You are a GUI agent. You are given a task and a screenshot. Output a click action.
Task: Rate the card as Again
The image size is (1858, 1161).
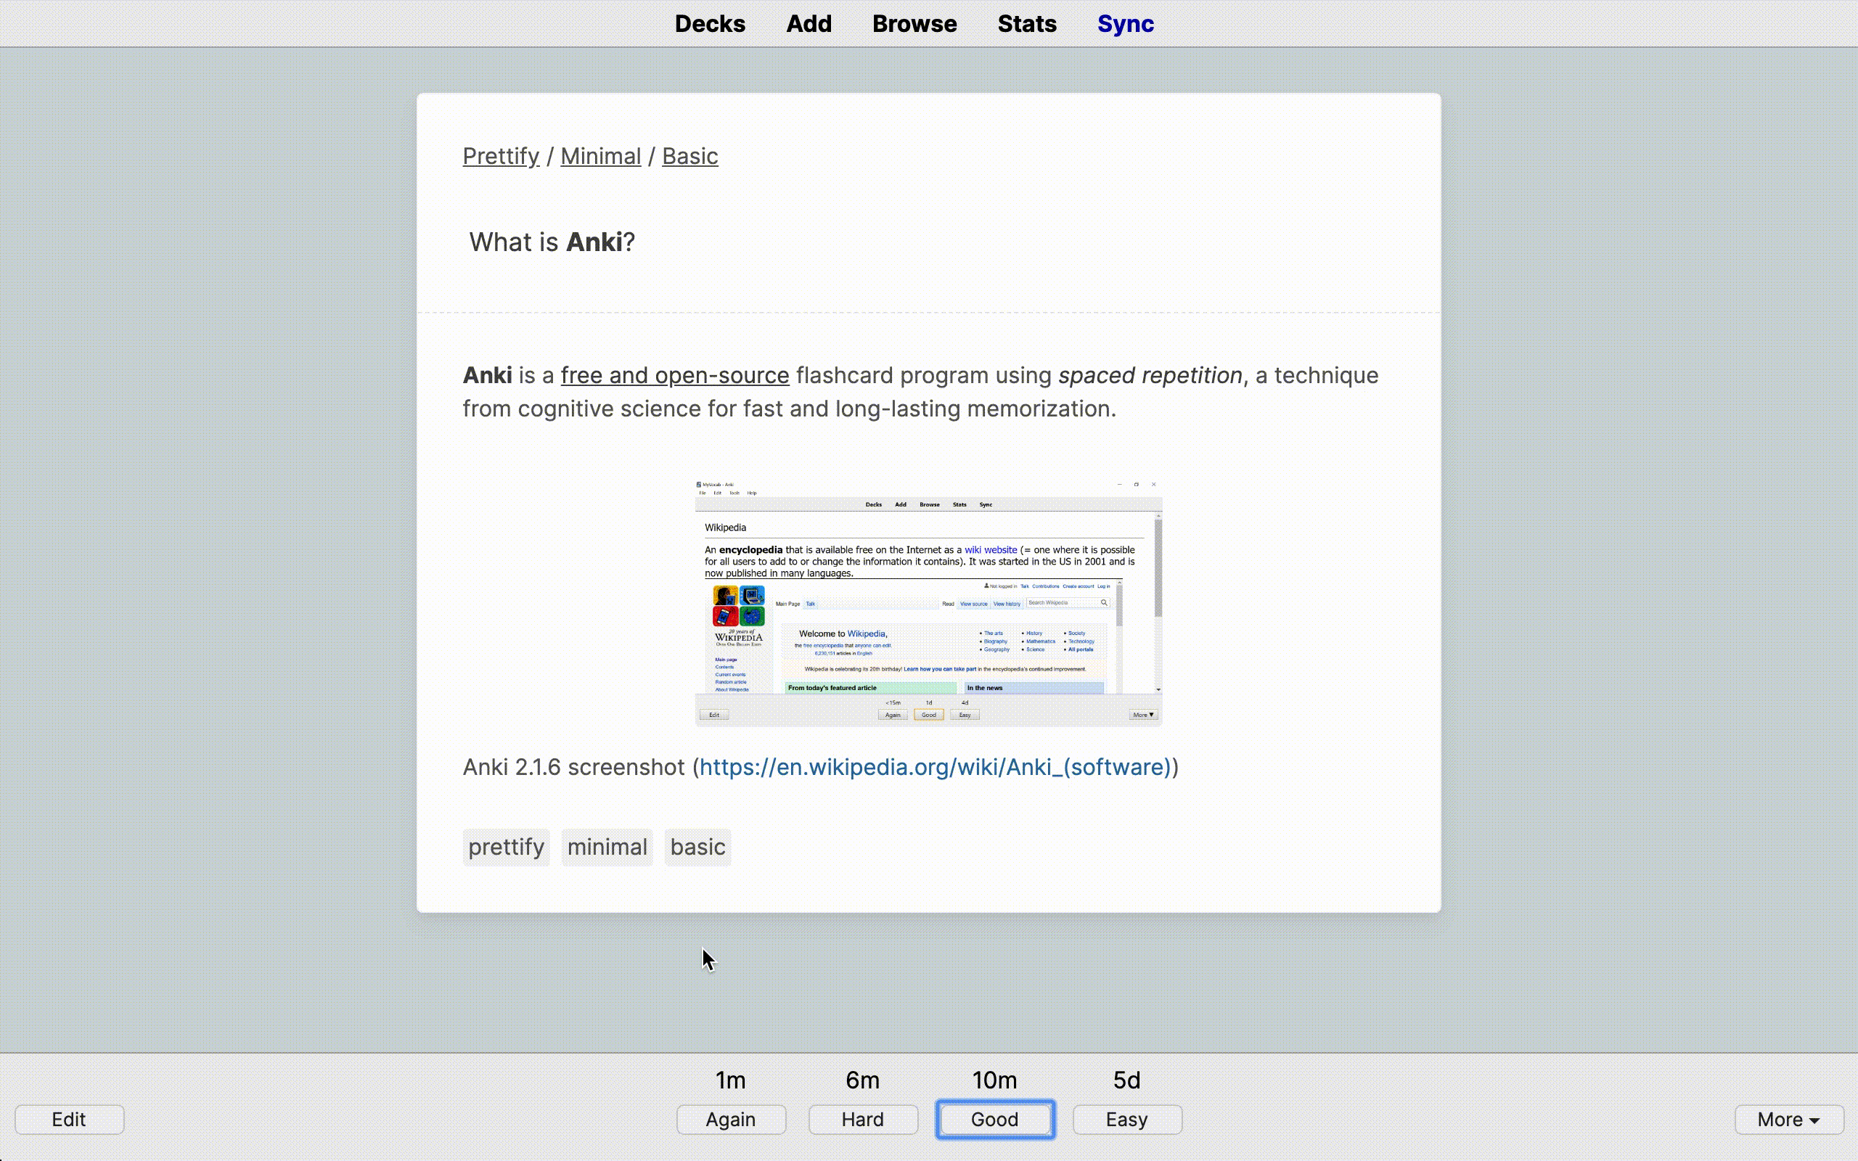point(730,1119)
